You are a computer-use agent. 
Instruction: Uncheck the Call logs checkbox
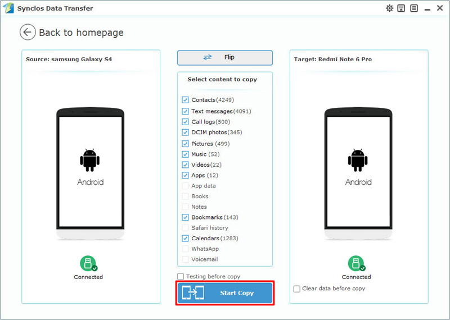[x=185, y=122]
